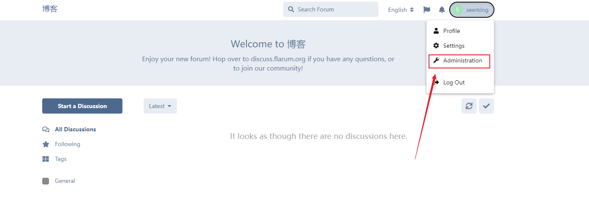The width and height of the screenshot is (589, 209).
Task: Open the English language dropdown
Action: (x=401, y=10)
